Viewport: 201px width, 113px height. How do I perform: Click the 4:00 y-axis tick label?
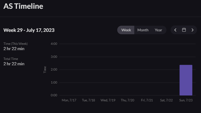54,44
